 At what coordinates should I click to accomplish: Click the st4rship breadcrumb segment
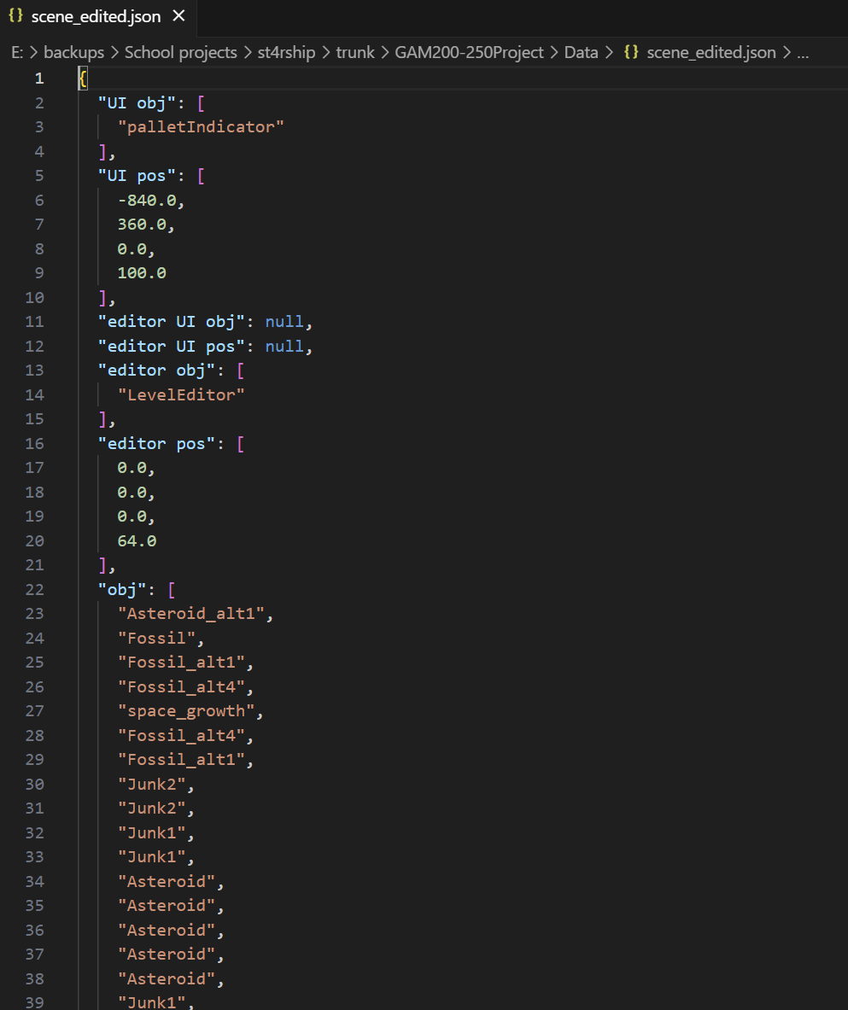(x=286, y=53)
